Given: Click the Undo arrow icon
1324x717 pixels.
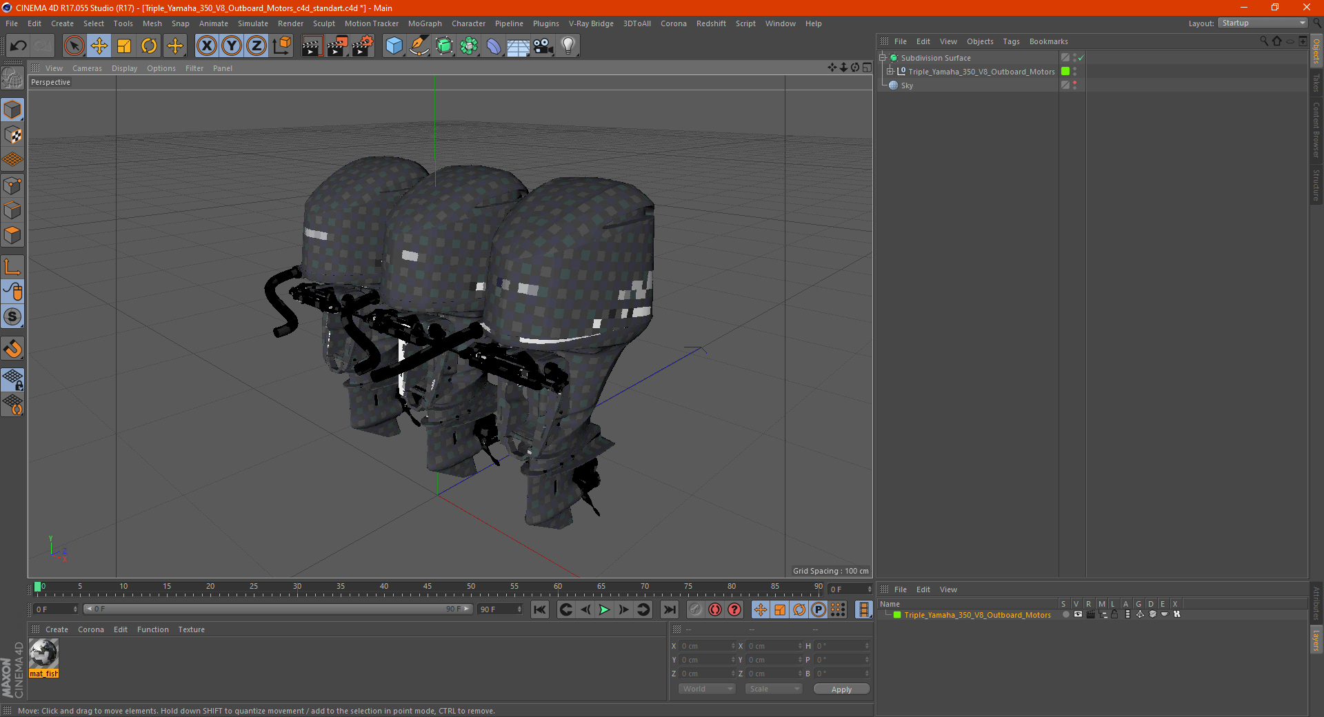Looking at the screenshot, I should [19, 46].
